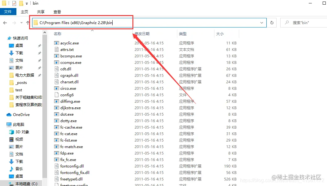
Task: Select the dot.exe file icon
Action: [56, 114]
